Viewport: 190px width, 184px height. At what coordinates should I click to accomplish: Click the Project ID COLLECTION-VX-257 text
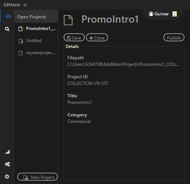point(88,83)
